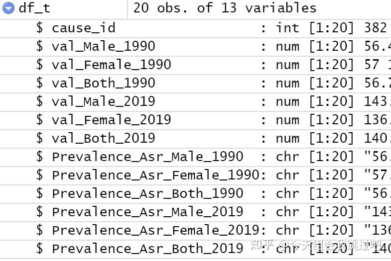Open the '20 obs. of 13 variables' summary

coord(225,8)
